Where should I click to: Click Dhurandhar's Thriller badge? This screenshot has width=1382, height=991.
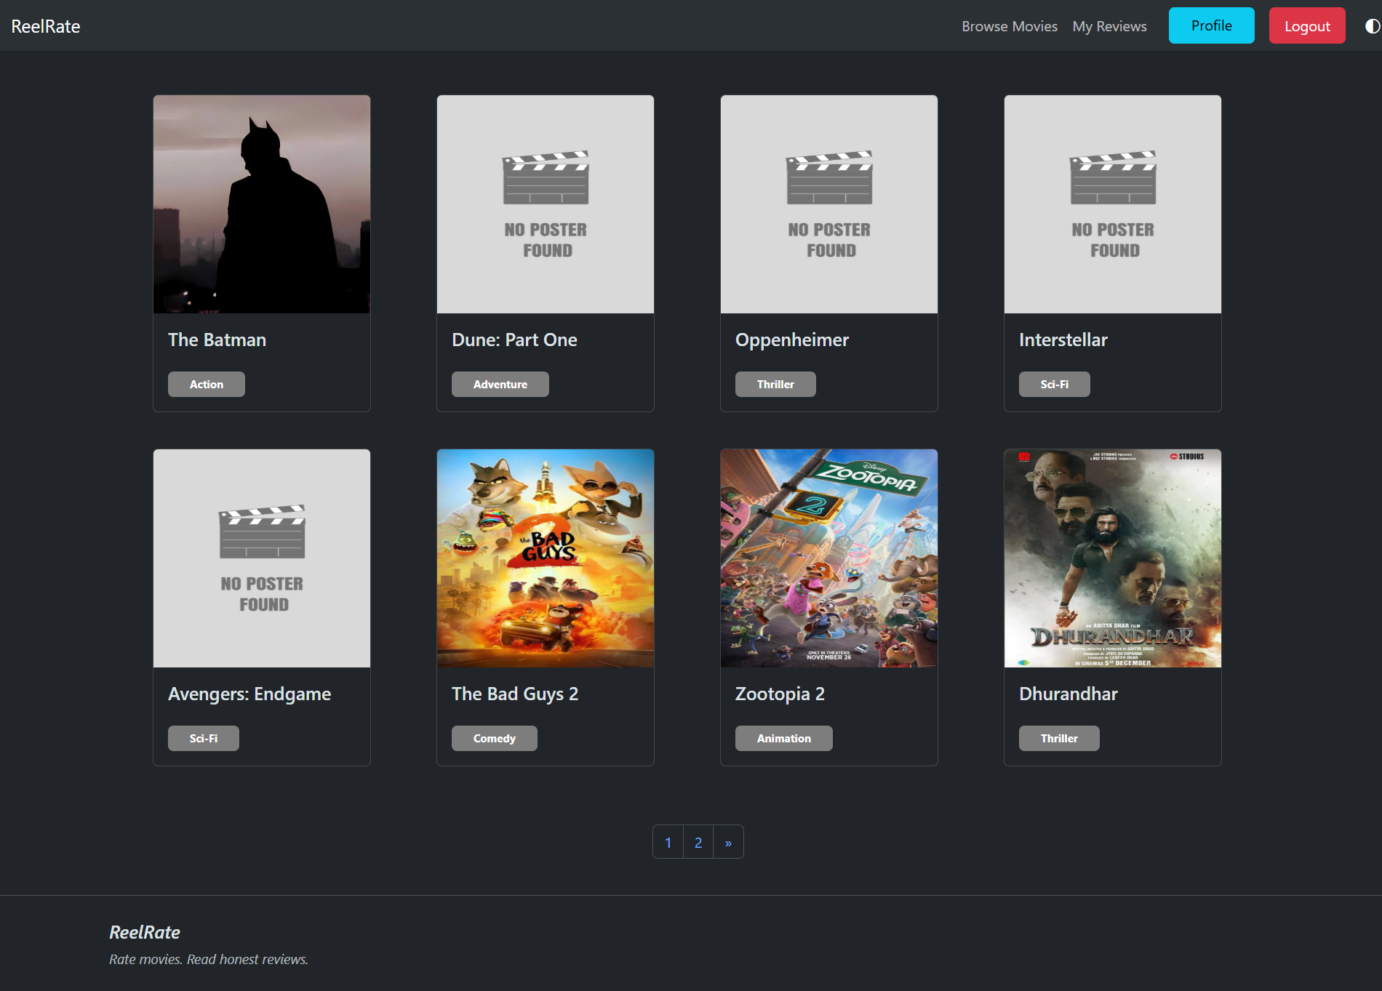pyautogui.click(x=1059, y=738)
